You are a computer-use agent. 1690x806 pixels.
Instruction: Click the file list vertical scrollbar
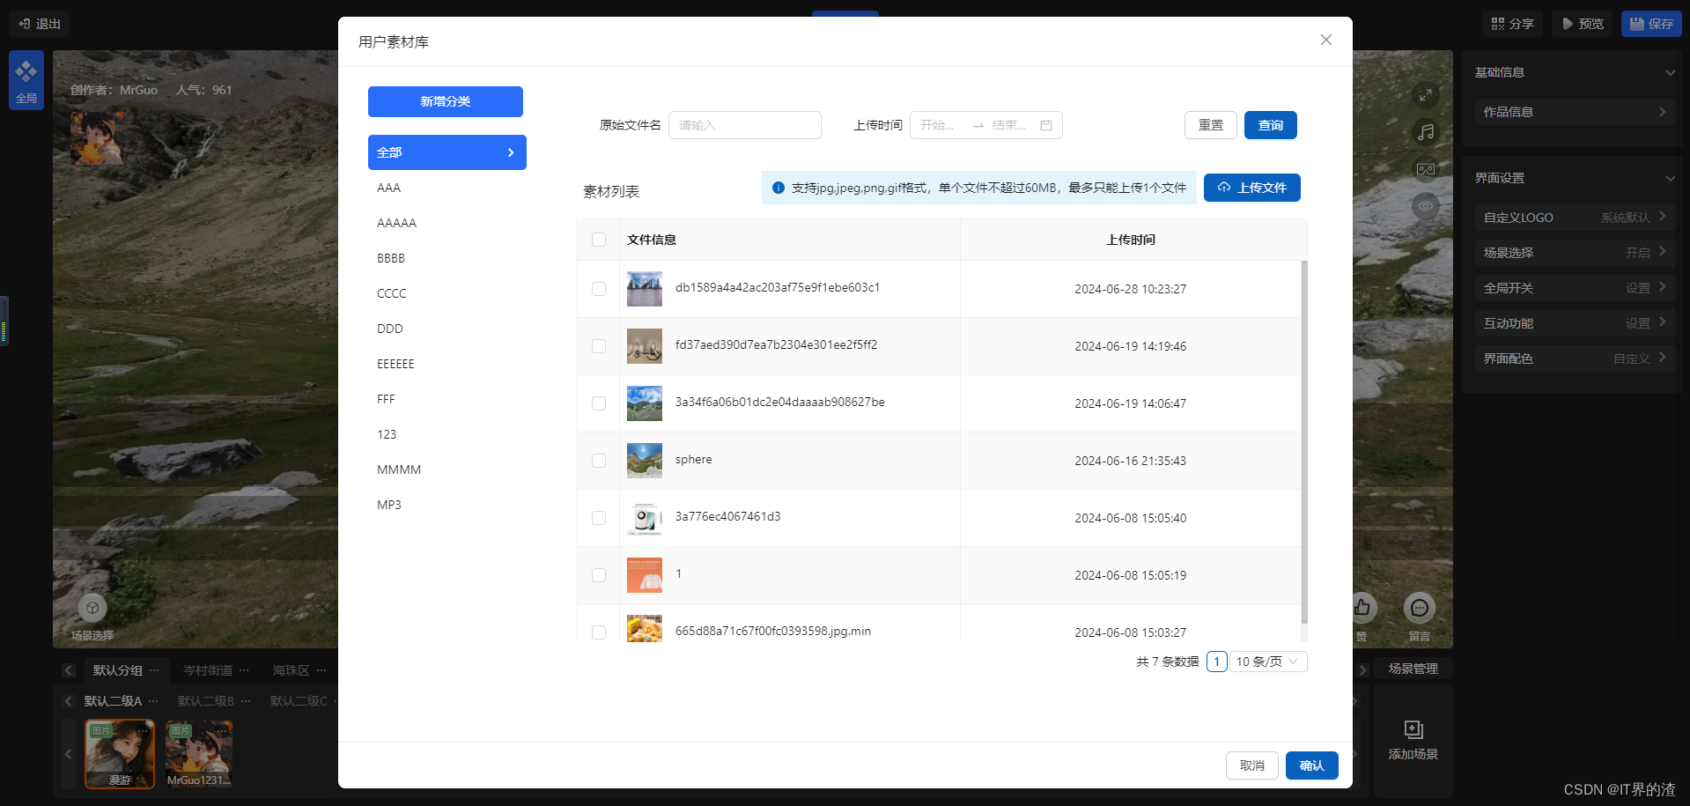pyautogui.click(x=1304, y=440)
